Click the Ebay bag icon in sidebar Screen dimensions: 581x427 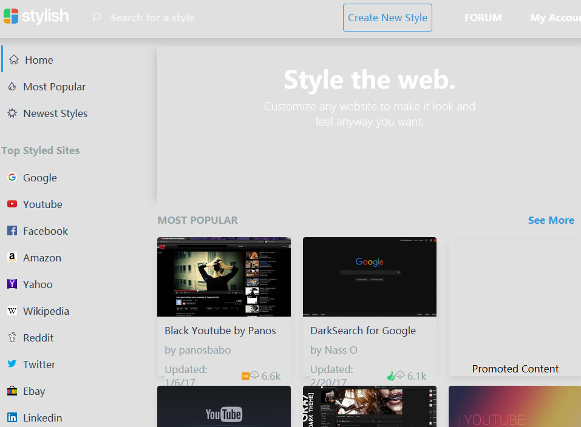click(x=12, y=391)
